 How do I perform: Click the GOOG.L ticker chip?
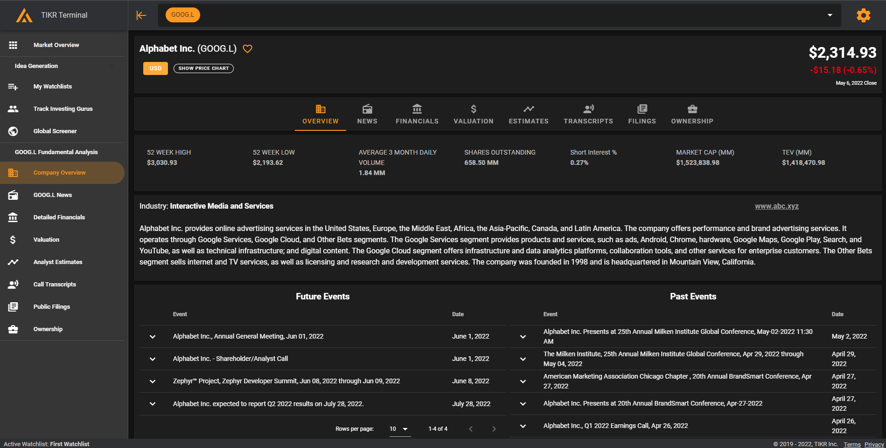[x=183, y=15]
